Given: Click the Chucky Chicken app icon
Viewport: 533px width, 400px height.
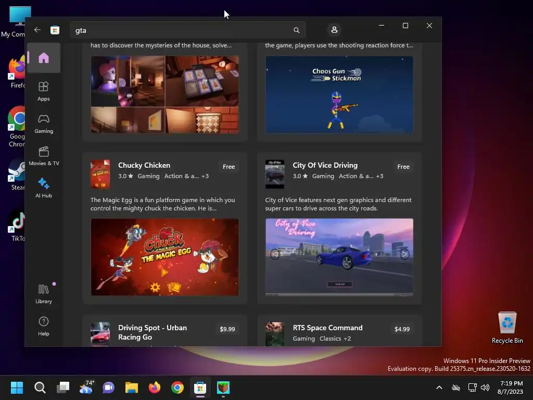Looking at the screenshot, I should [x=100, y=174].
